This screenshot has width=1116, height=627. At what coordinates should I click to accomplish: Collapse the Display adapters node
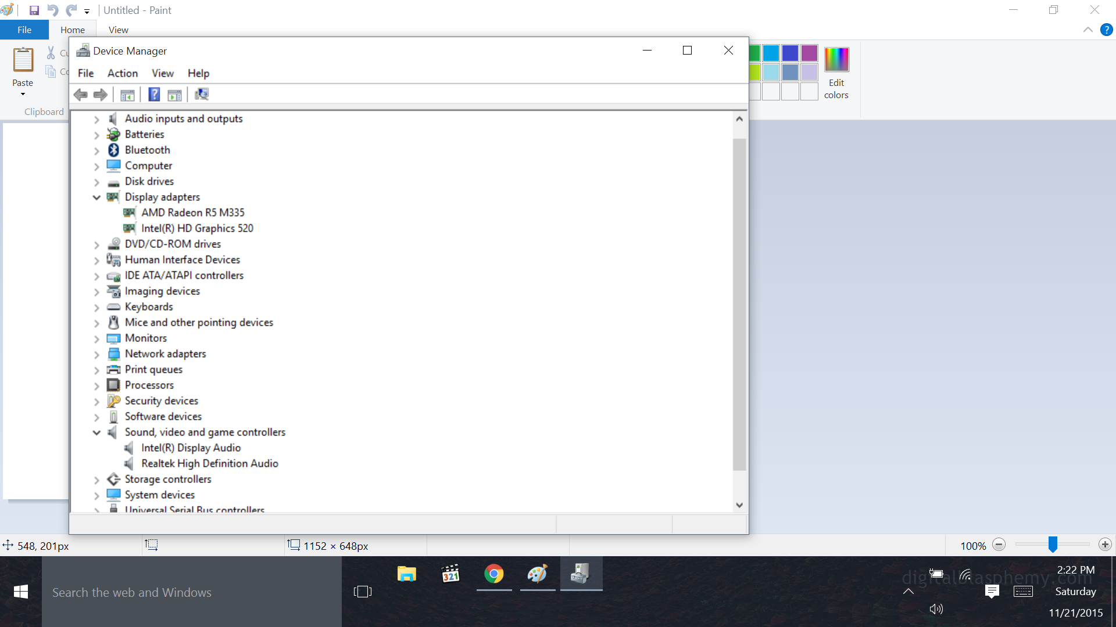[96, 197]
